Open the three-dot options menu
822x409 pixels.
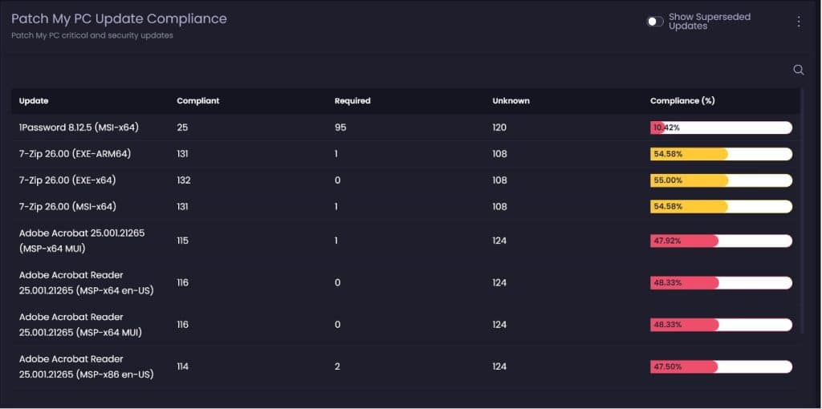click(x=798, y=22)
